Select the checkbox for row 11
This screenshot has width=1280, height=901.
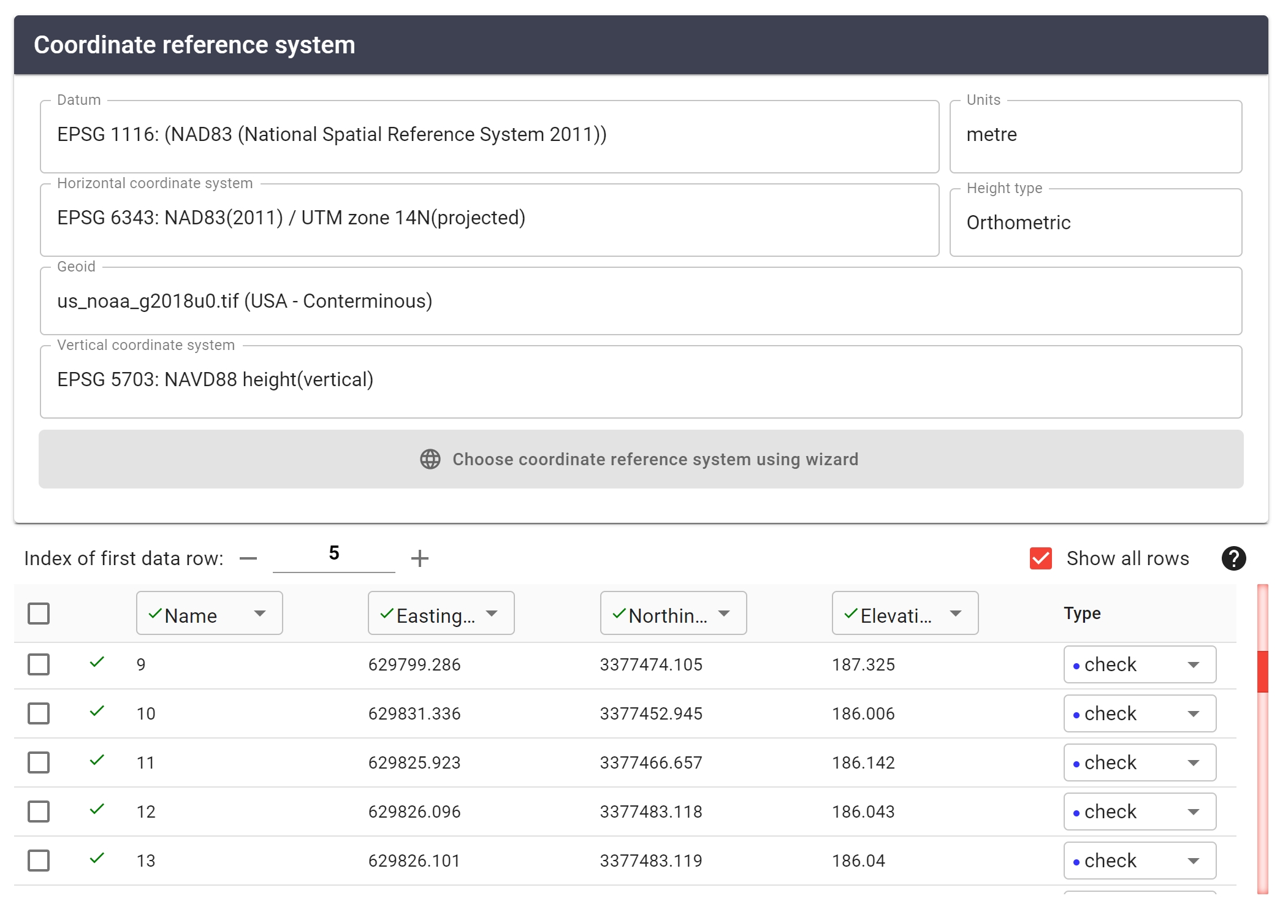[39, 762]
